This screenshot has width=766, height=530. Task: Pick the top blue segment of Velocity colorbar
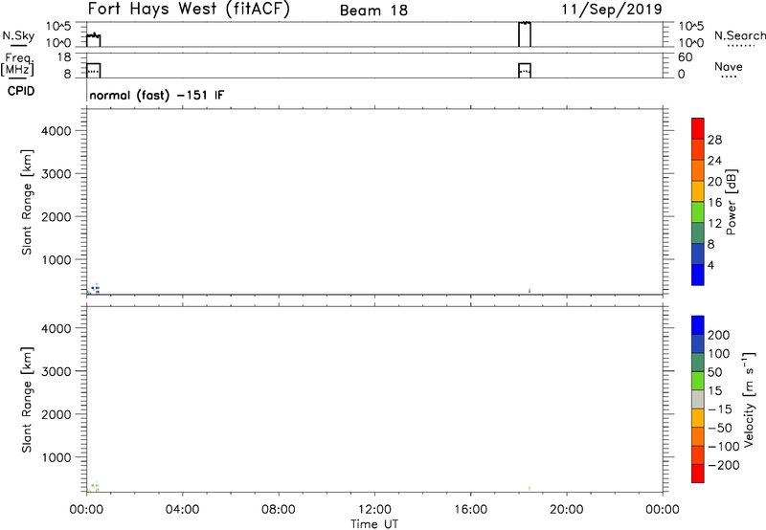[x=698, y=325]
